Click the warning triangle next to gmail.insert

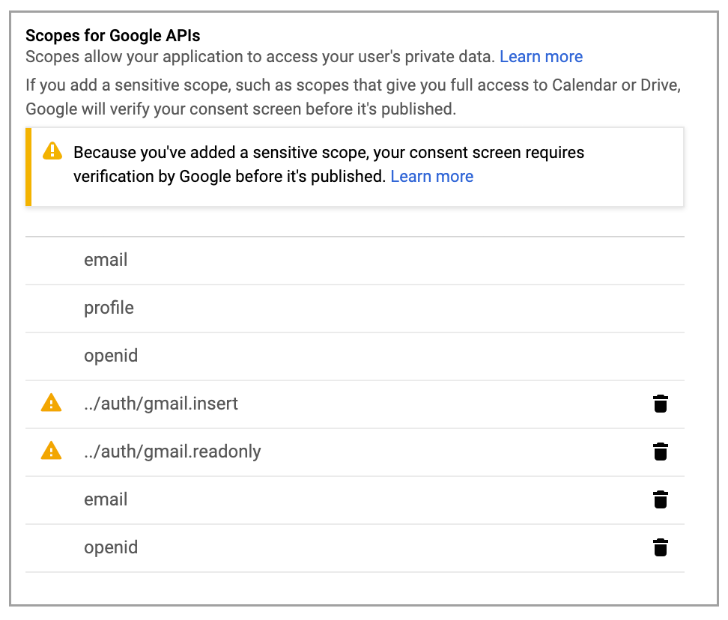(51, 404)
